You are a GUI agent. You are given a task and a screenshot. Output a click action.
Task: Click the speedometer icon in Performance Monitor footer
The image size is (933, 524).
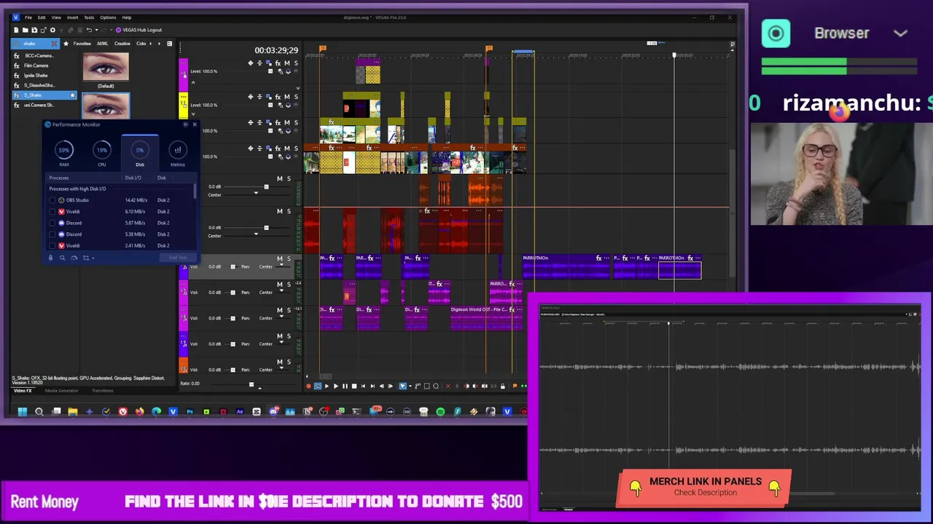pos(74,258)
